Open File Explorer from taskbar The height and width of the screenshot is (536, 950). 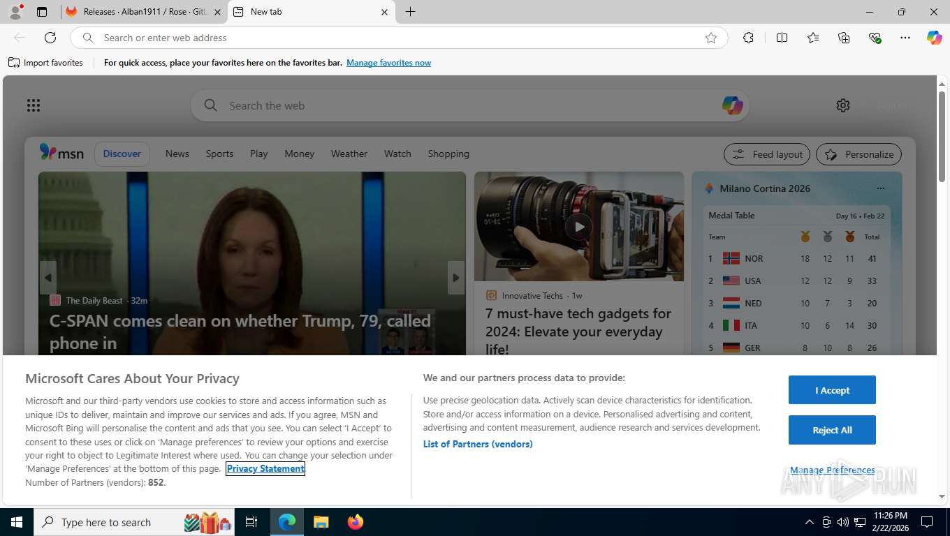pyautogui.click(x=321, y=522)
